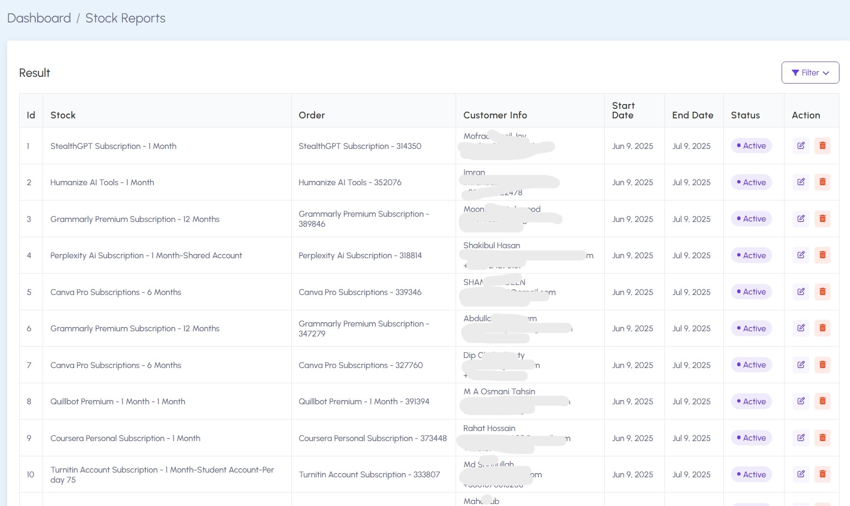Screen dimensions: 850x506
Task: Delete the Coursera Personal Subscription row
Action: [823, 438]
